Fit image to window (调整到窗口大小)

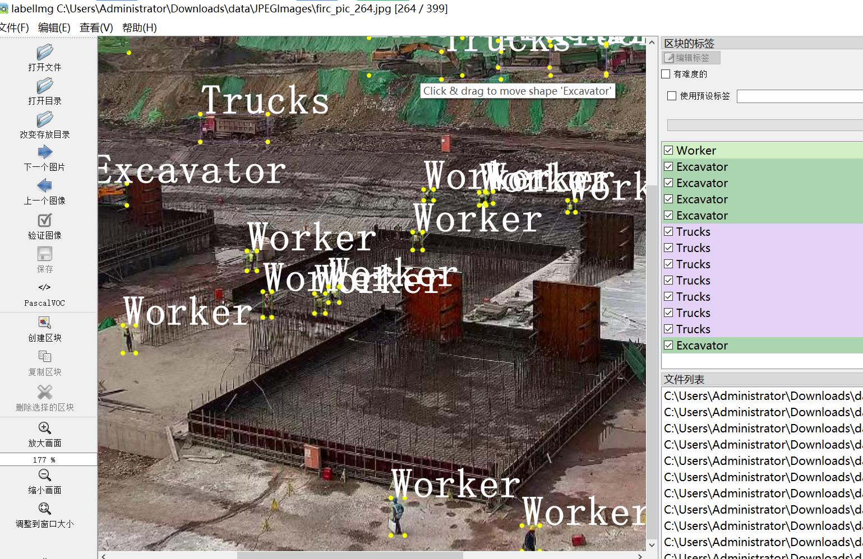[x=45, y=509]
